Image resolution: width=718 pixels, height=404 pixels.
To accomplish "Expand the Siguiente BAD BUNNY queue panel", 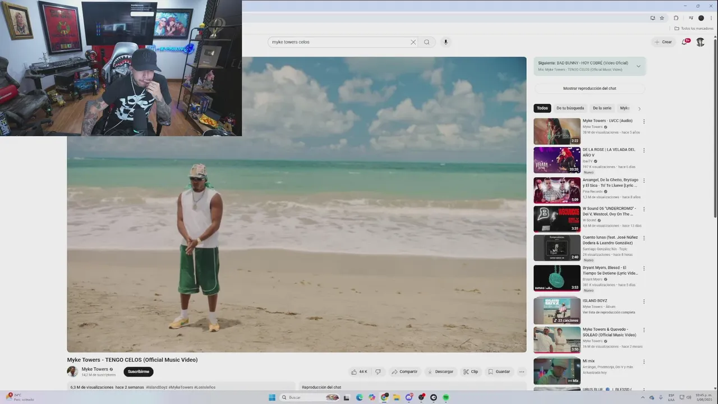I will (x=638, y=66).
